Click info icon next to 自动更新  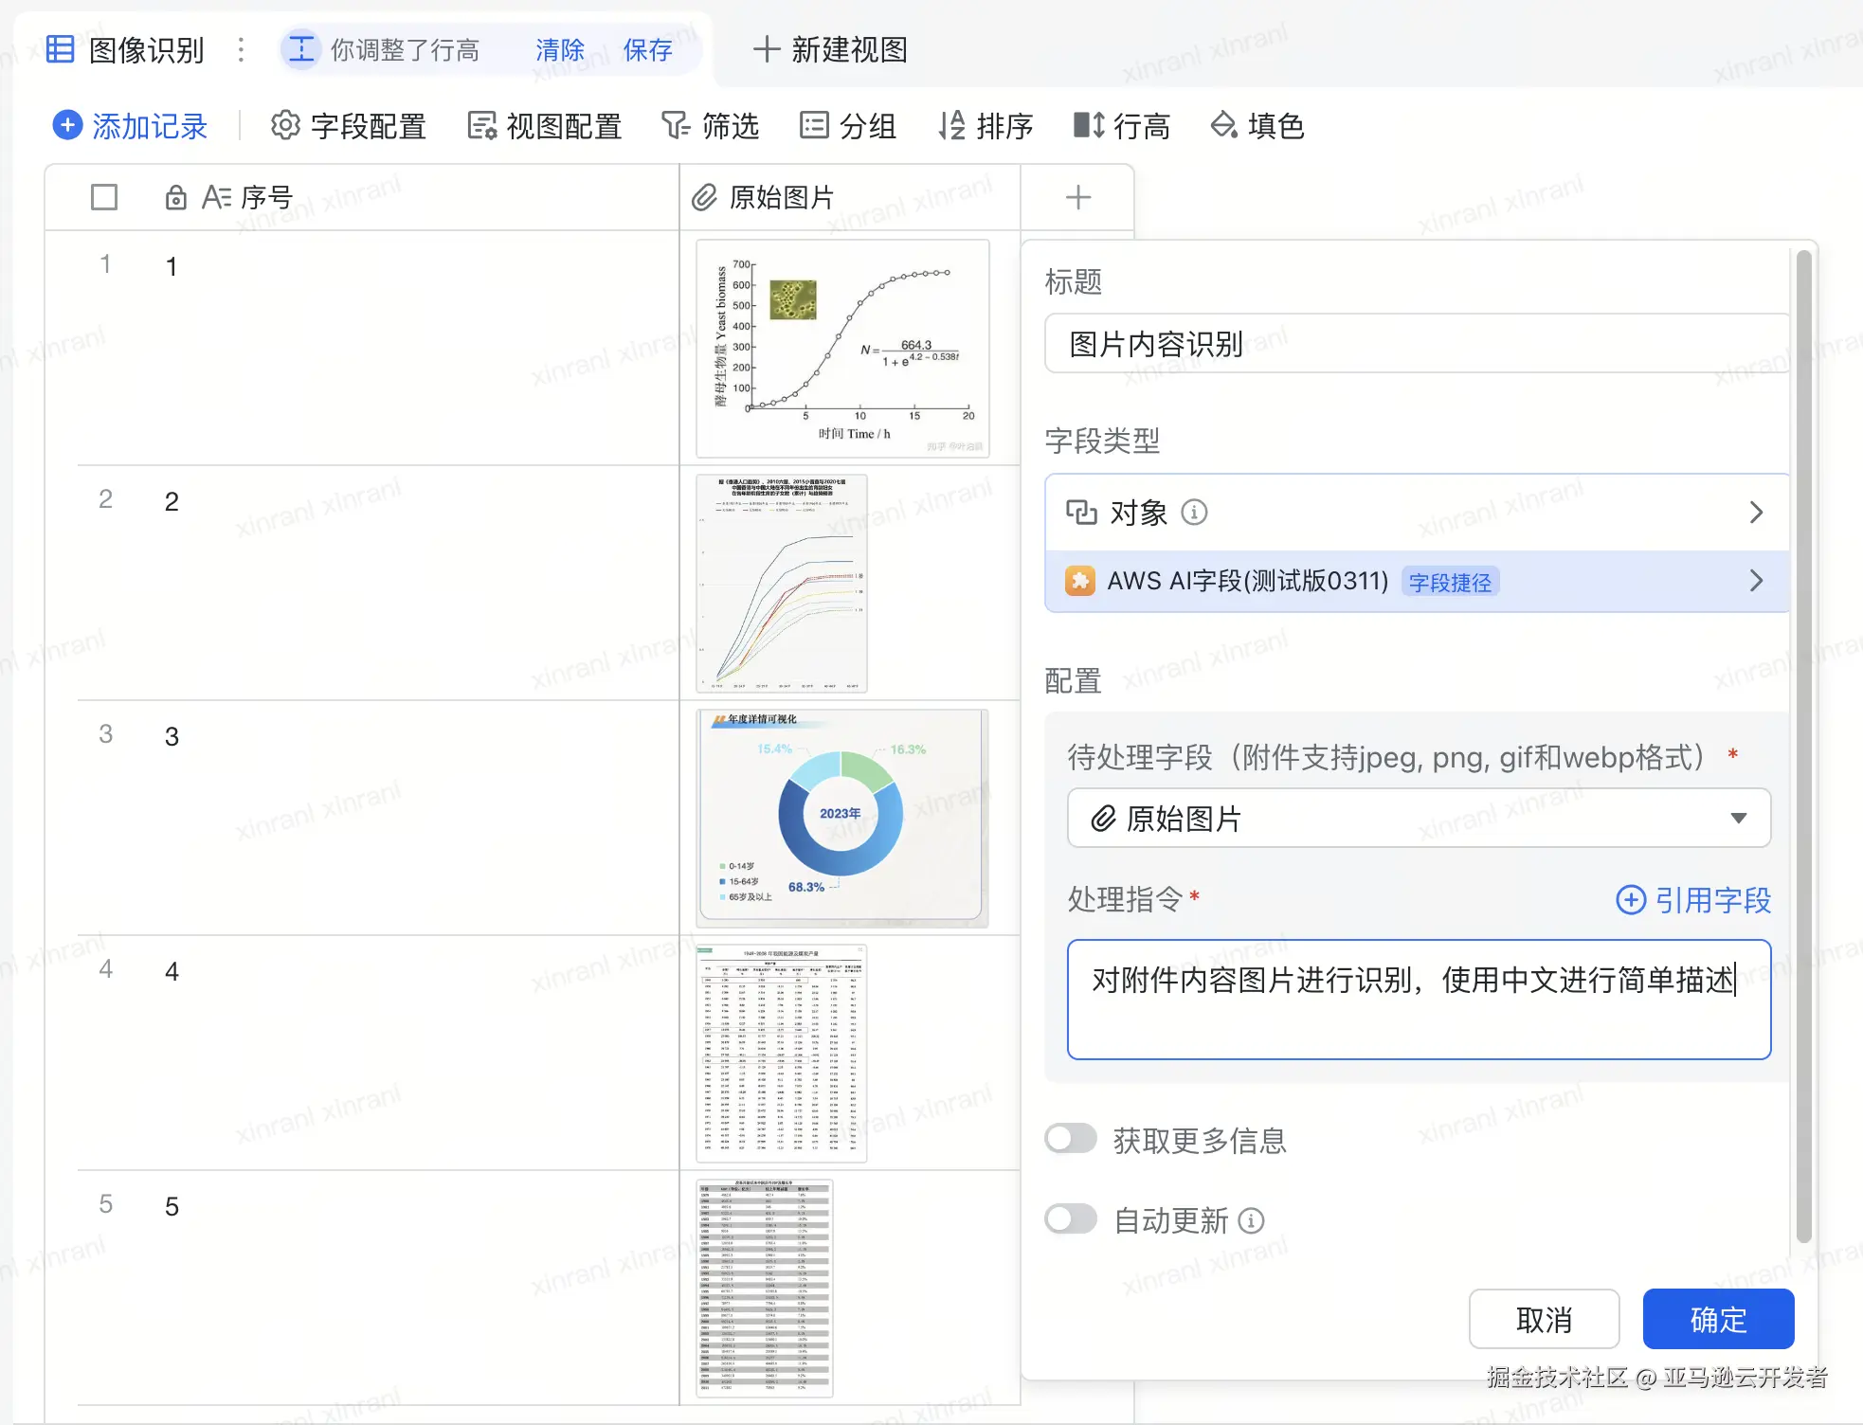(1252, 1220)
